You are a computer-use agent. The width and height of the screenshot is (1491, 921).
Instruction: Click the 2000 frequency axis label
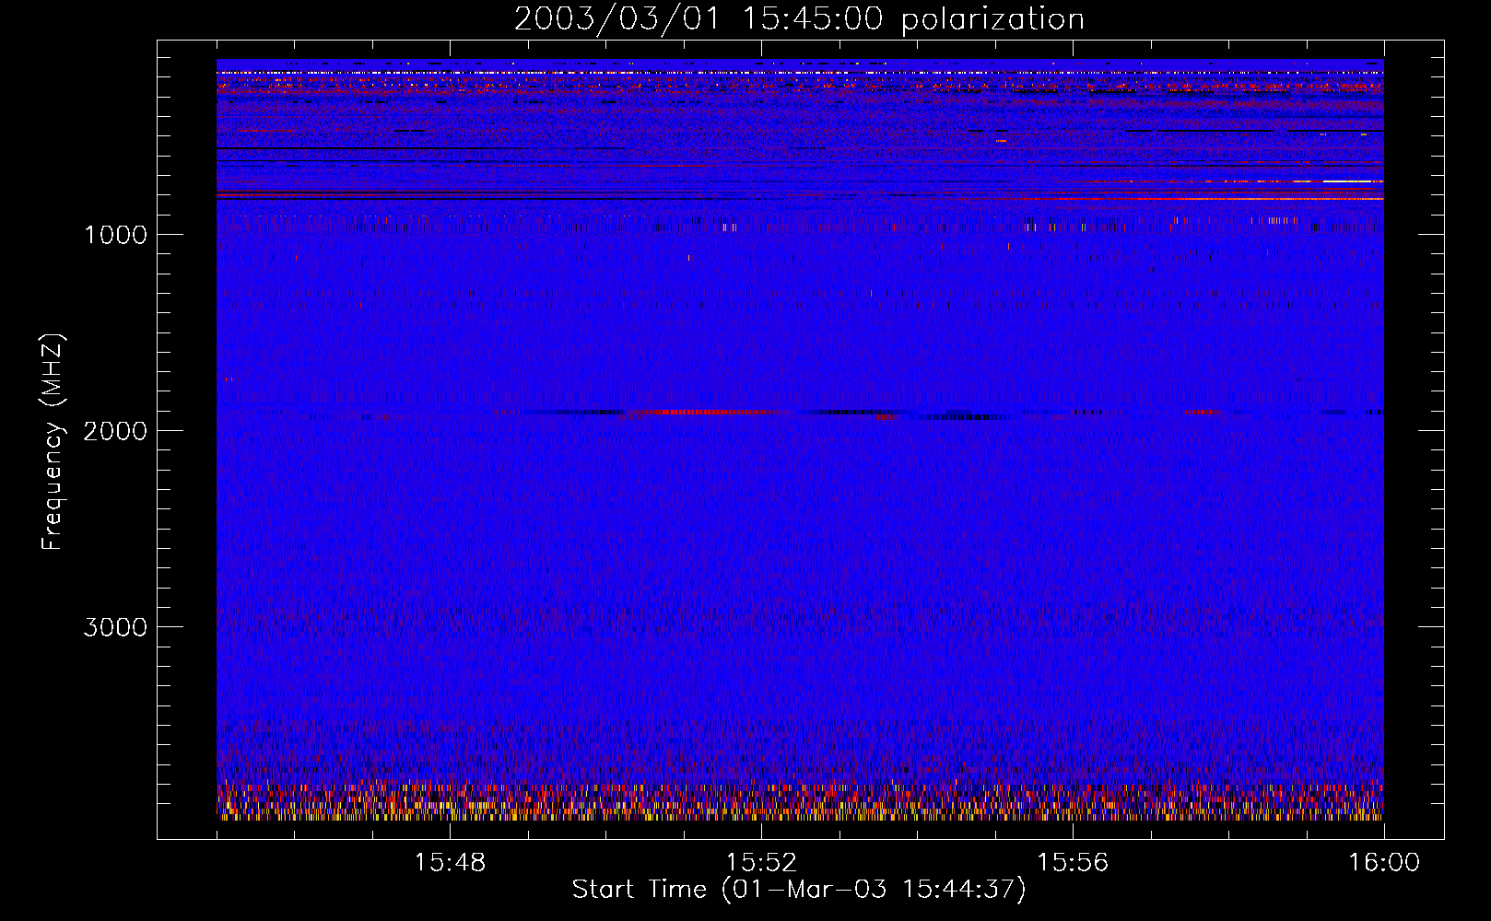115,431
